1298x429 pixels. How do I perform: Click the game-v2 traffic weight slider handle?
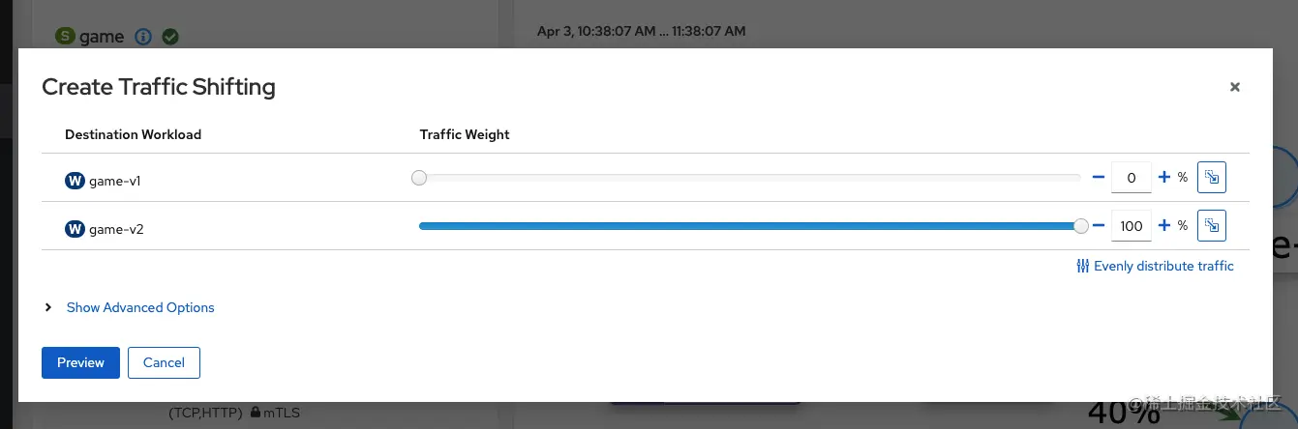click(x=1081, y=226)
